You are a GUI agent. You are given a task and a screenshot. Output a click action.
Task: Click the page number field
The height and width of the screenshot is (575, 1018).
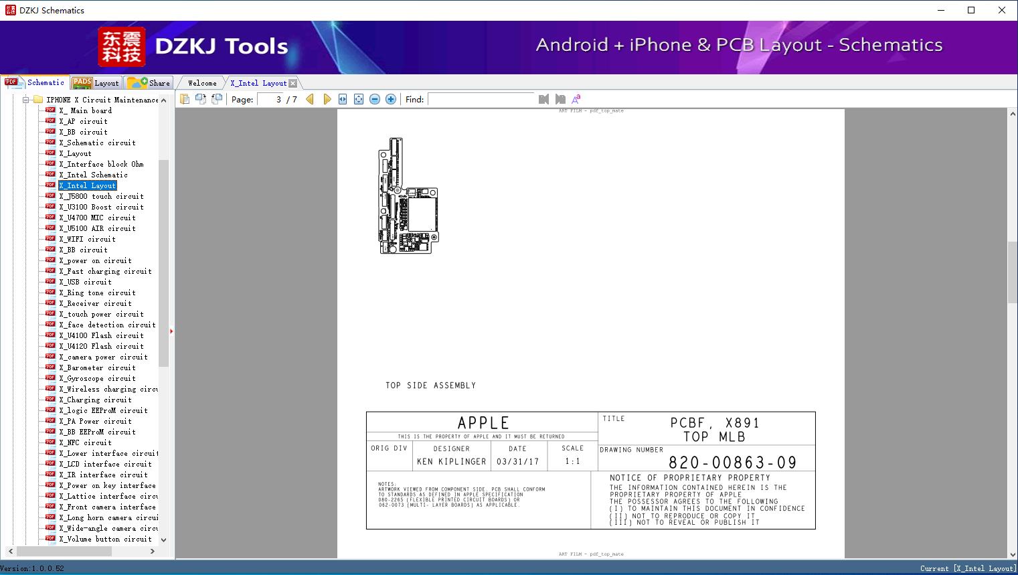pos(270,99)
